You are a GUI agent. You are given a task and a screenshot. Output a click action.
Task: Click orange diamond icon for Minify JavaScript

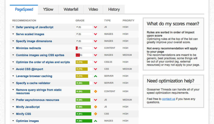coord(95,107)
